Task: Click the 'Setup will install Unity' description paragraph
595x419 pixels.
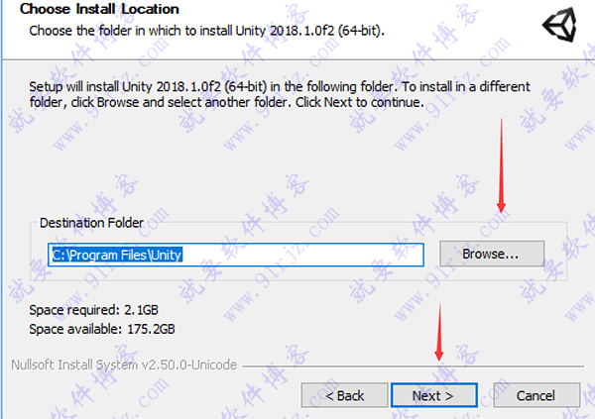Action: (280, 94)
